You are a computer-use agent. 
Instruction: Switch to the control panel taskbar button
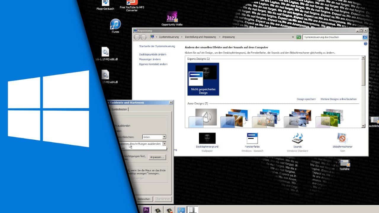(x=181, y=210)
